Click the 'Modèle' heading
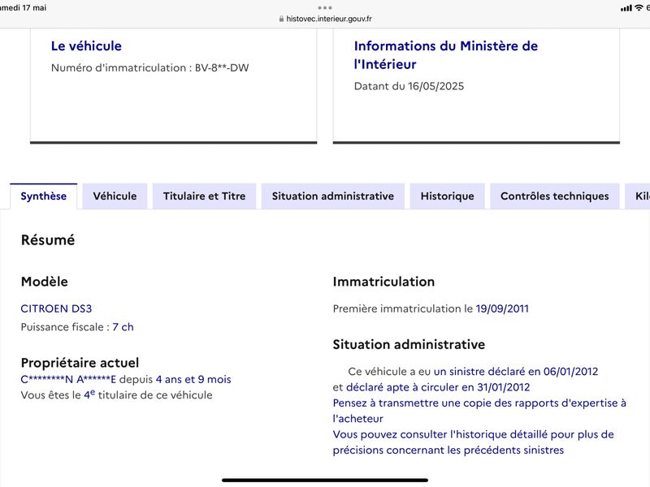The width and height of the screenshot is (650, 487). [x=45, y=282]
